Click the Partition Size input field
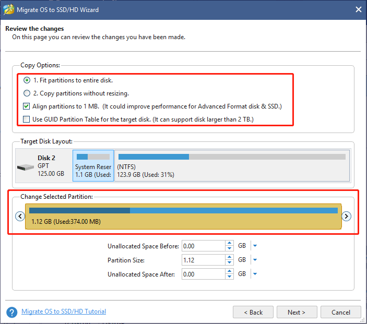Viewport: 367px width, 324px height. (203, 260)
